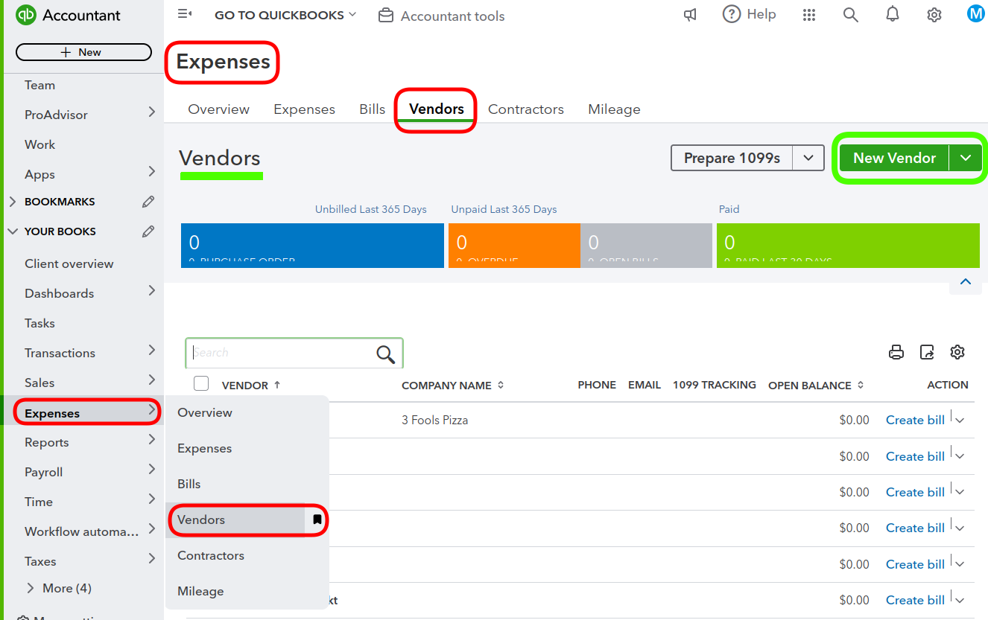
Task: Open Help from the top bar
Action: pyautogui.click(x=749, y=14)
